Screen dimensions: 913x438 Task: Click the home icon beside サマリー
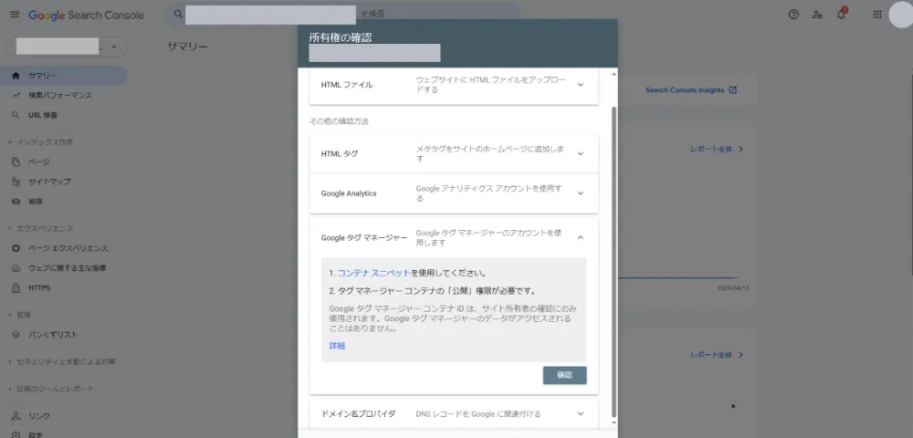point(16,76)
